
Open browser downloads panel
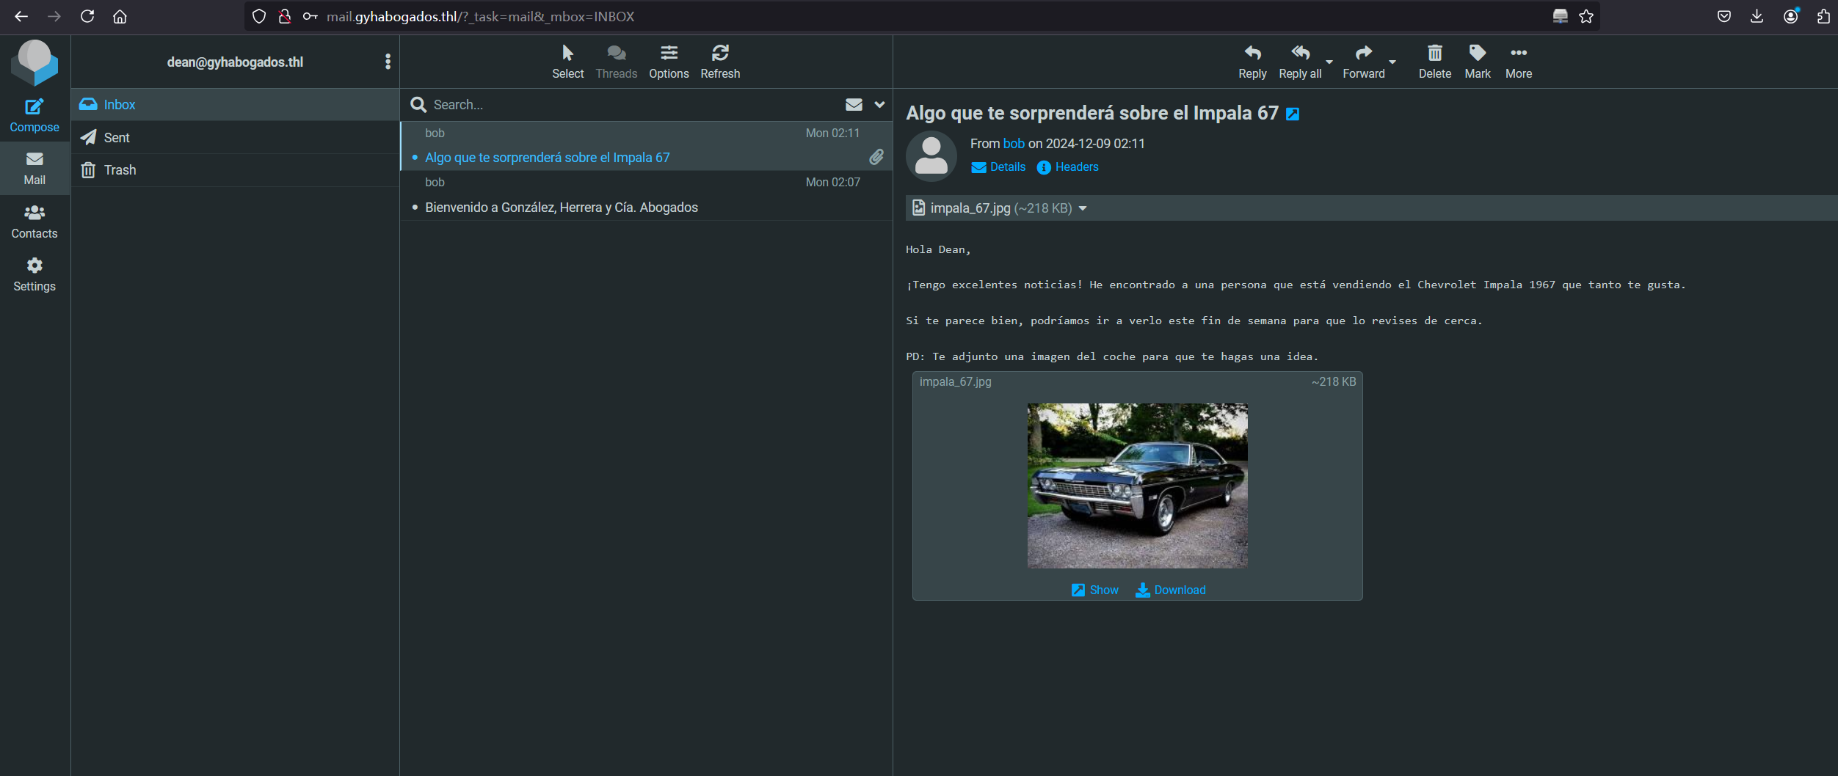point(1757,16)
